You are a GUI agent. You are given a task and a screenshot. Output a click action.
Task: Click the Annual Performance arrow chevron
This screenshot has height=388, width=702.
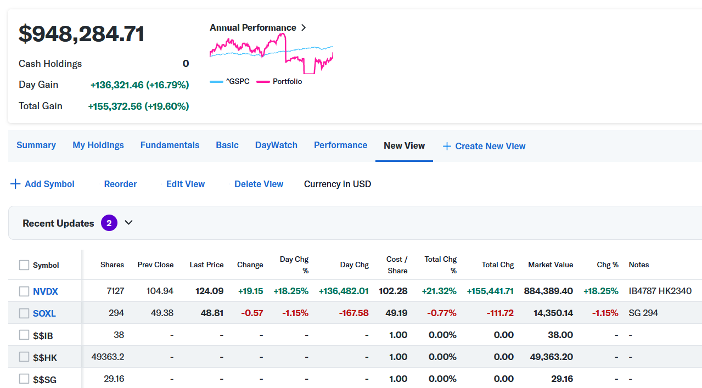coord(304,27)
